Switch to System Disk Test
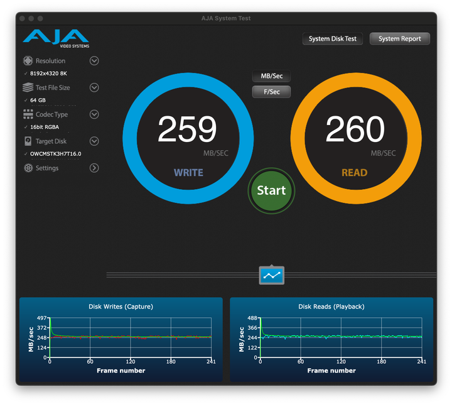 click(333, 39)
